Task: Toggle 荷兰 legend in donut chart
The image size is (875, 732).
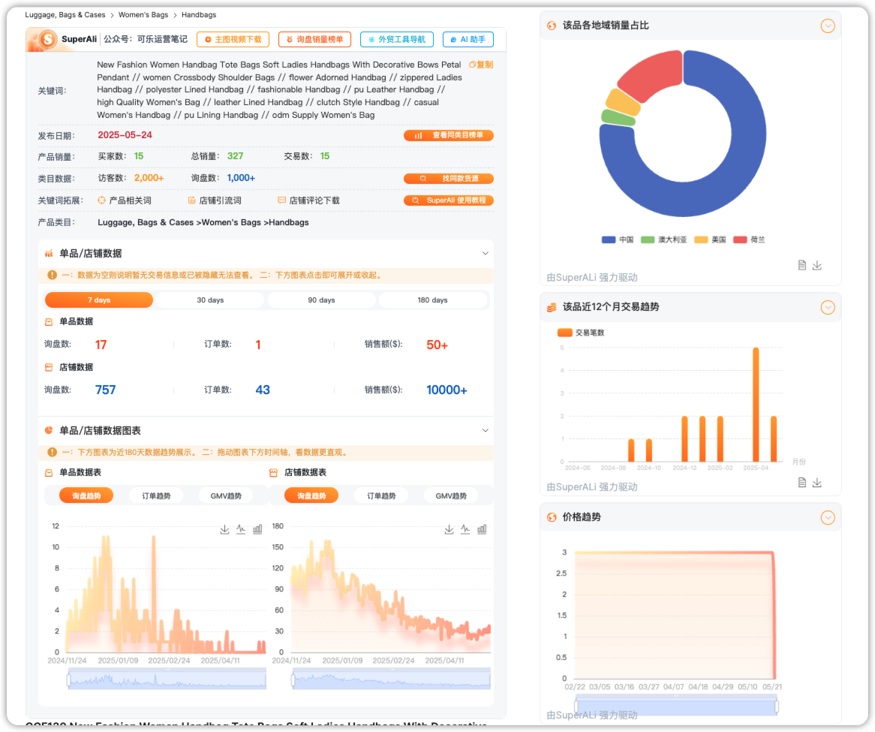Action: [x=749, y=240]
